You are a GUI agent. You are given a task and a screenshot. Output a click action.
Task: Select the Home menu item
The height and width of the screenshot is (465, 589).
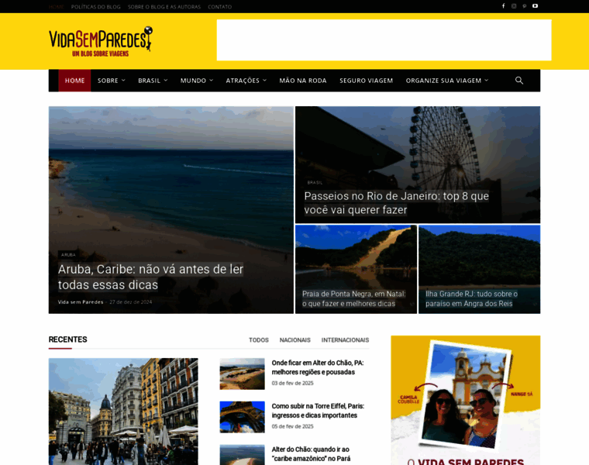click(x=74, y=81)
